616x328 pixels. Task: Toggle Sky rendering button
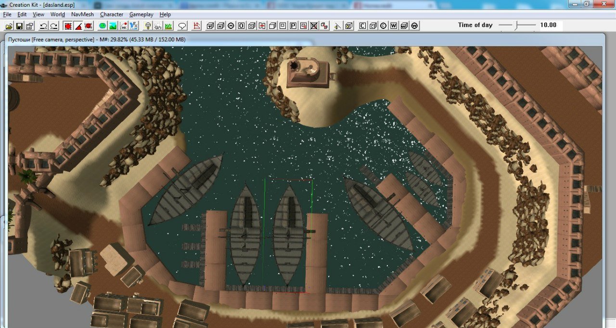coord(158,25)
